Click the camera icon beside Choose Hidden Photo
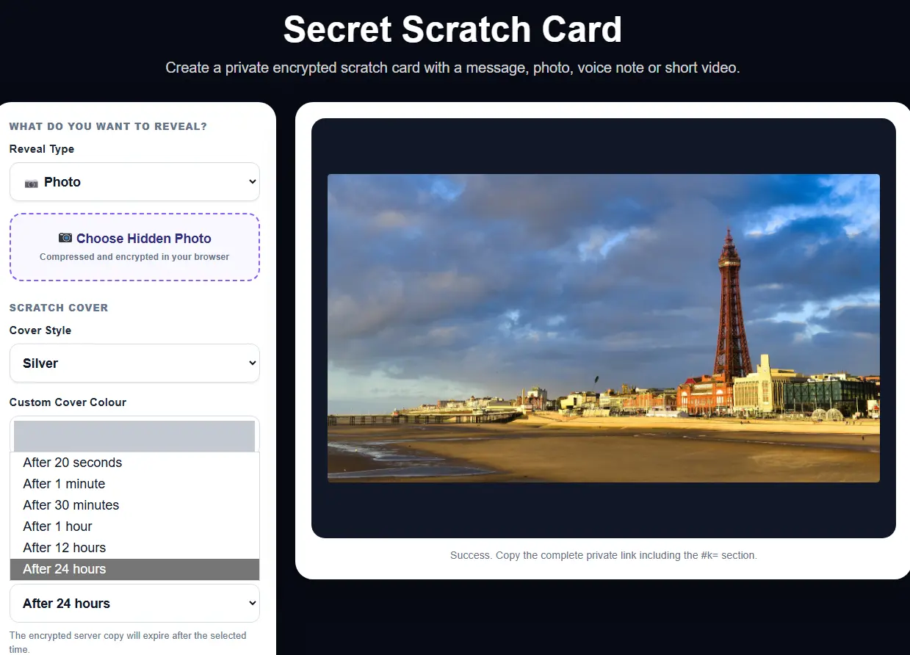Viewport: 910px width, 655px height. tap(65, 238)
